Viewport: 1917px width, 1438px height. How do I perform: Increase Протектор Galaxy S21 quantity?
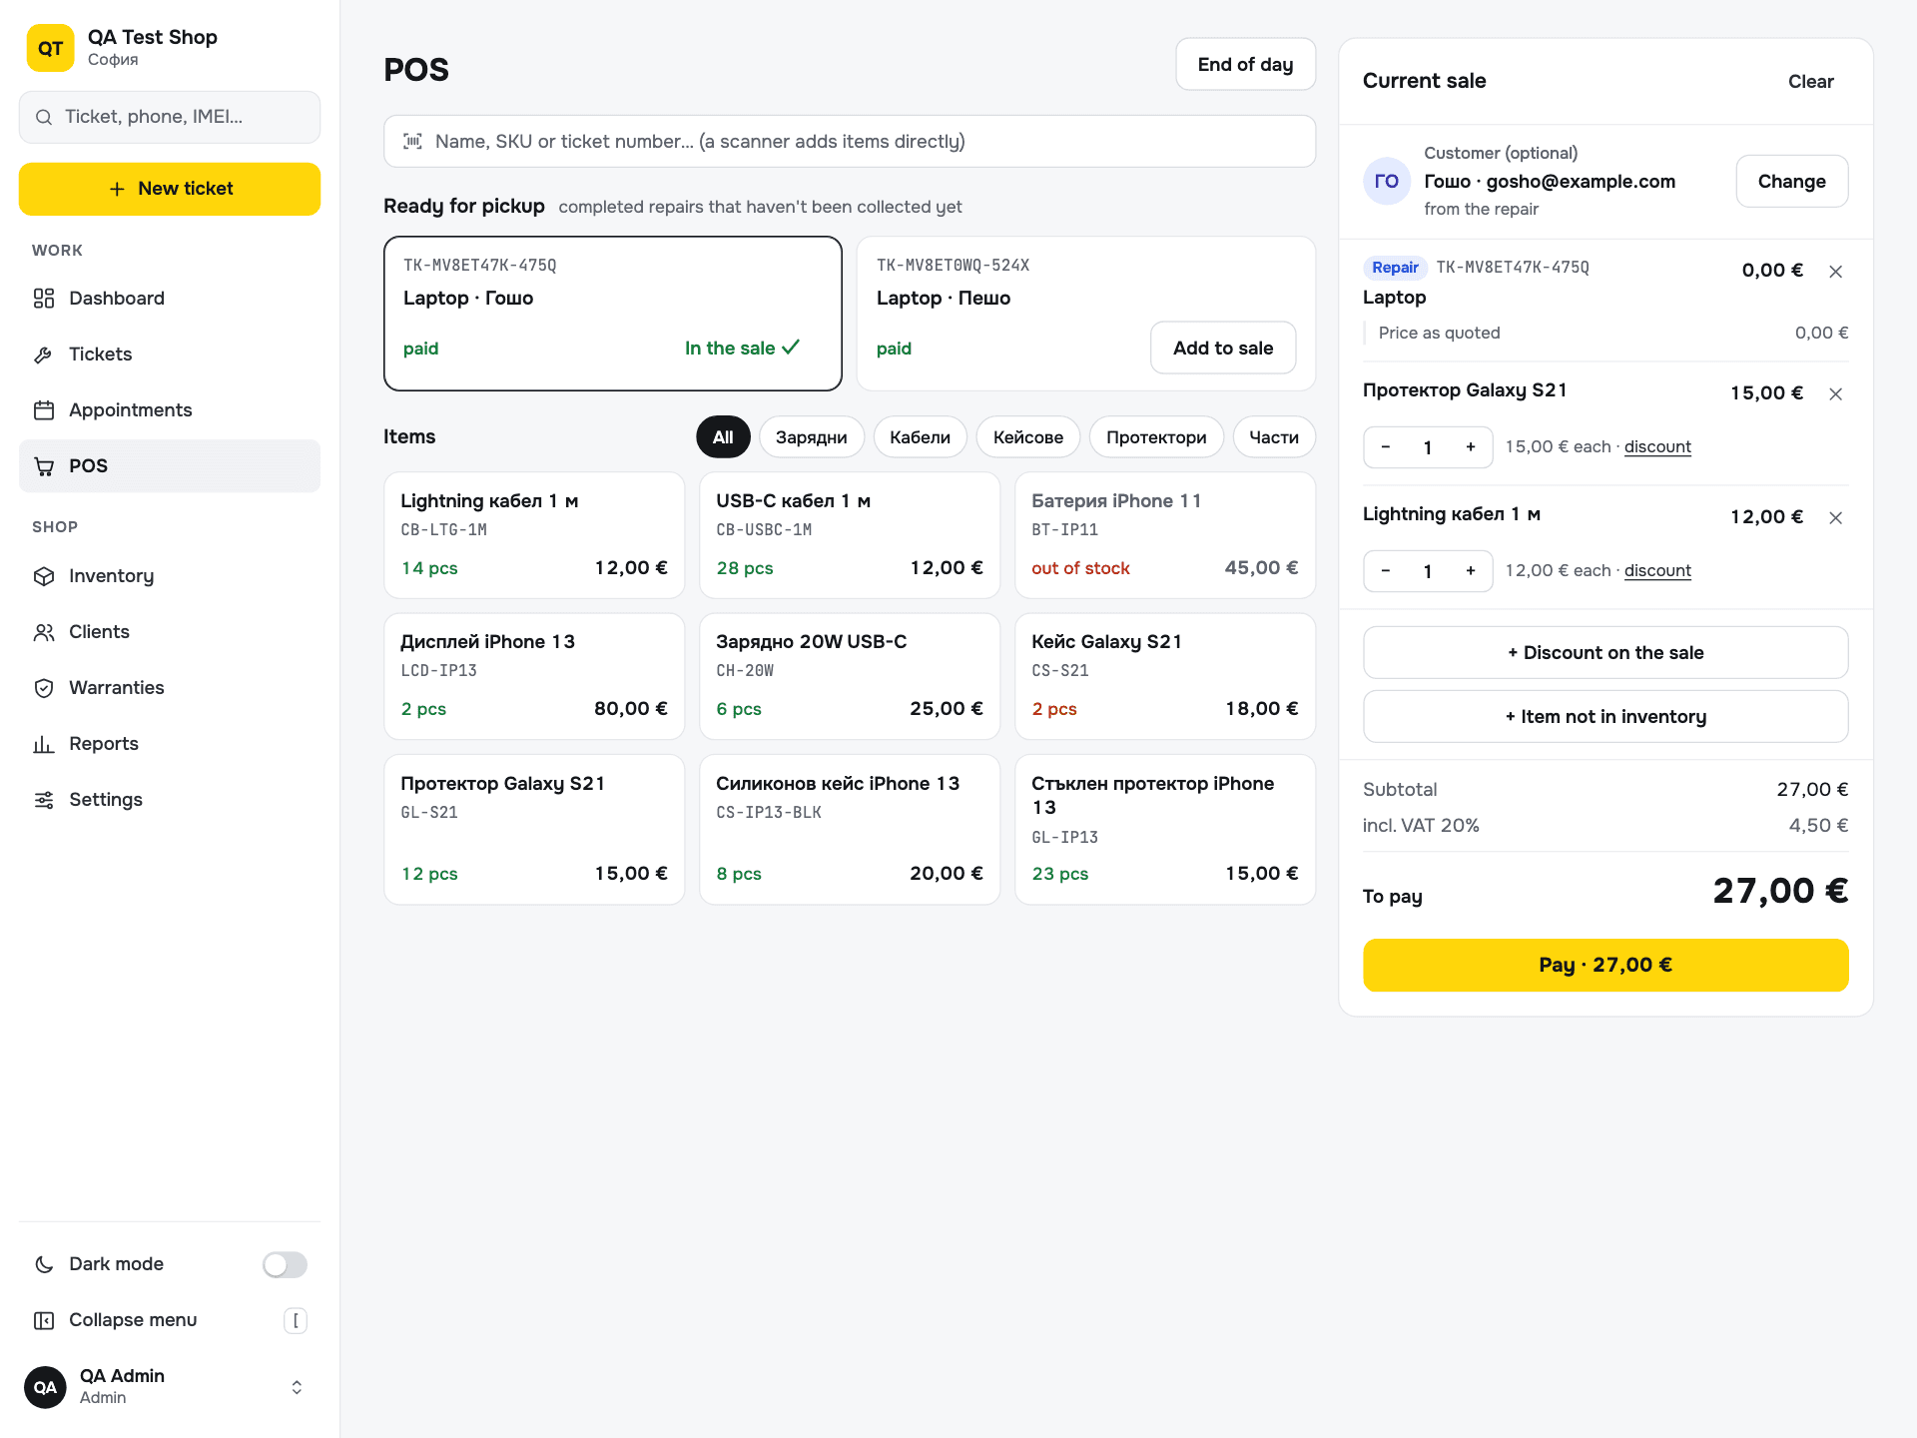(x=1471, y=447)
